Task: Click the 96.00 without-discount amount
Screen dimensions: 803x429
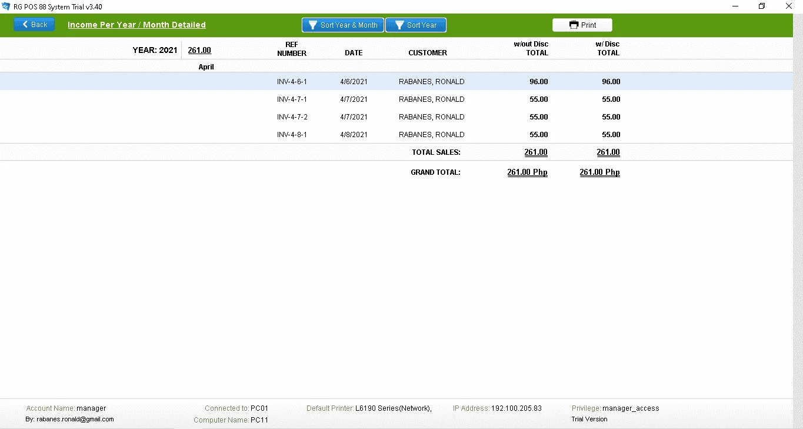Action: pos(539,82)
